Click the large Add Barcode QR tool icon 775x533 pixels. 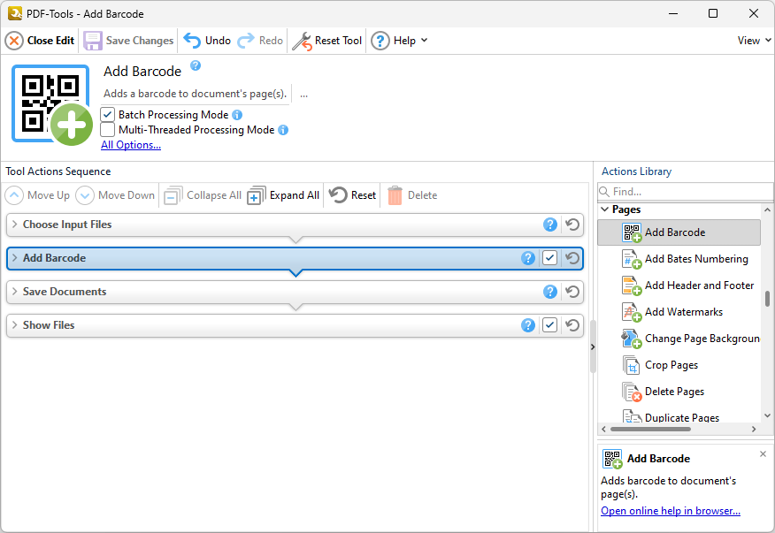click(x=51, y=104)
